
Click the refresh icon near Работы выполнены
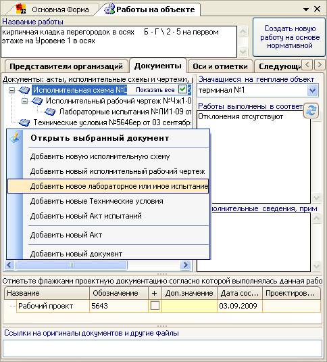[311, 110]
